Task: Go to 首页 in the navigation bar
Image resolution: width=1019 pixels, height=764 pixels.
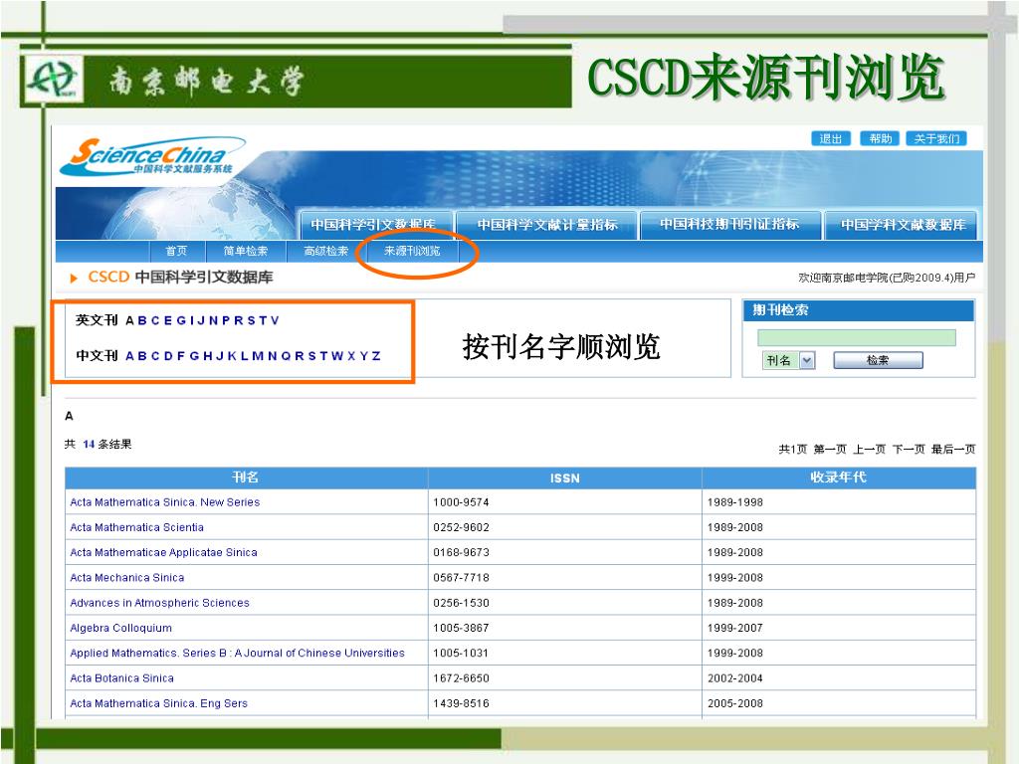Action: pyautogui.click(x=176, y=251)
